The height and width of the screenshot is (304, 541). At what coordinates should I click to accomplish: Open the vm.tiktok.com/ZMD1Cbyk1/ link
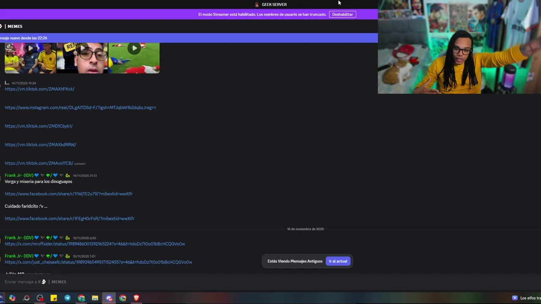(x=38, y=126)
